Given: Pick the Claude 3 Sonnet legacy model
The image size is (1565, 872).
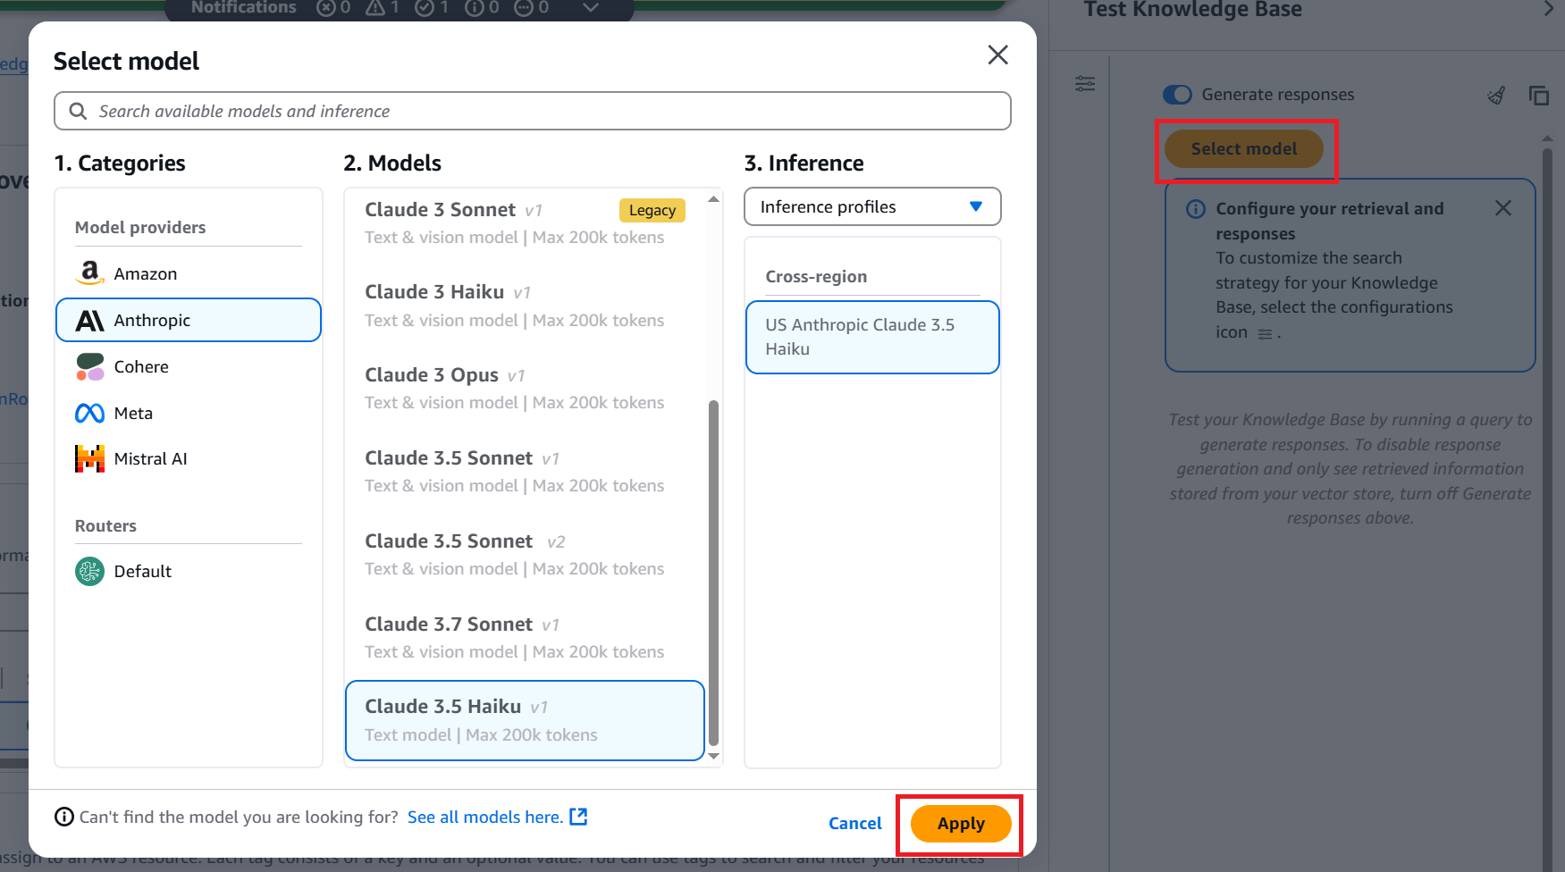Looking at the screenshot, I should pos(525,222).
